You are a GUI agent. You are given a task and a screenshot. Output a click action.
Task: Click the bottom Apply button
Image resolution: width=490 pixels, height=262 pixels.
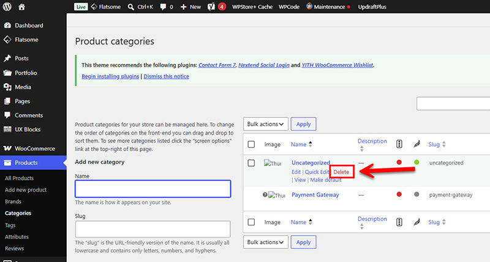(303, 242)
